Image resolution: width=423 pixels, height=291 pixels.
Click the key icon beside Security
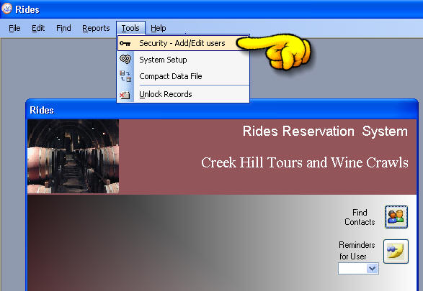[125, 43]
